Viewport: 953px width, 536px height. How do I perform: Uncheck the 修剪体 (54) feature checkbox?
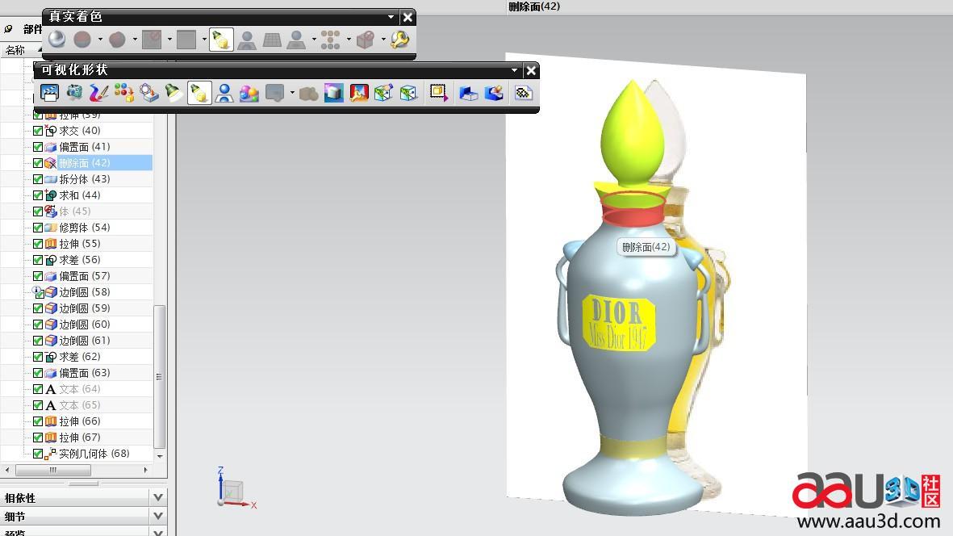point(38,228)
